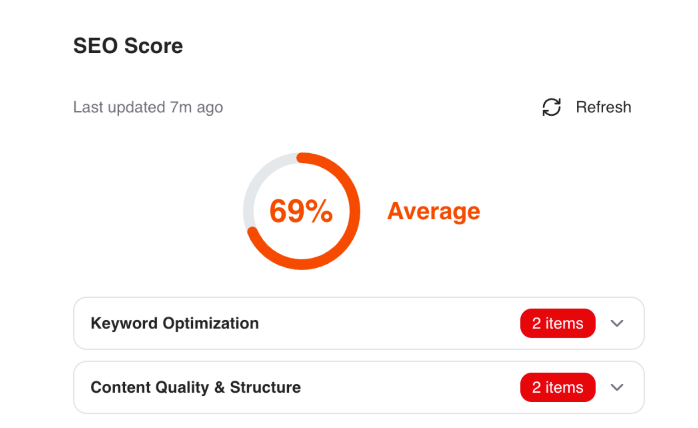Select the orange Average rating label

434,211
